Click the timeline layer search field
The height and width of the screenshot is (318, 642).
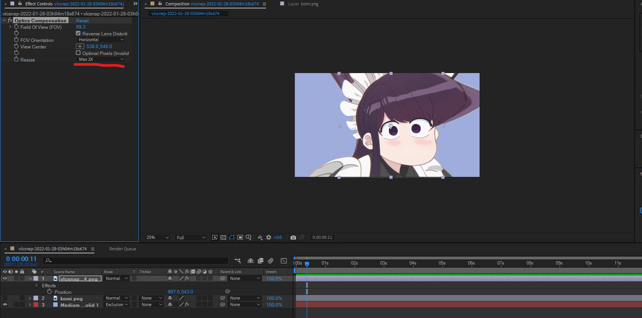(x=136, y=261)
